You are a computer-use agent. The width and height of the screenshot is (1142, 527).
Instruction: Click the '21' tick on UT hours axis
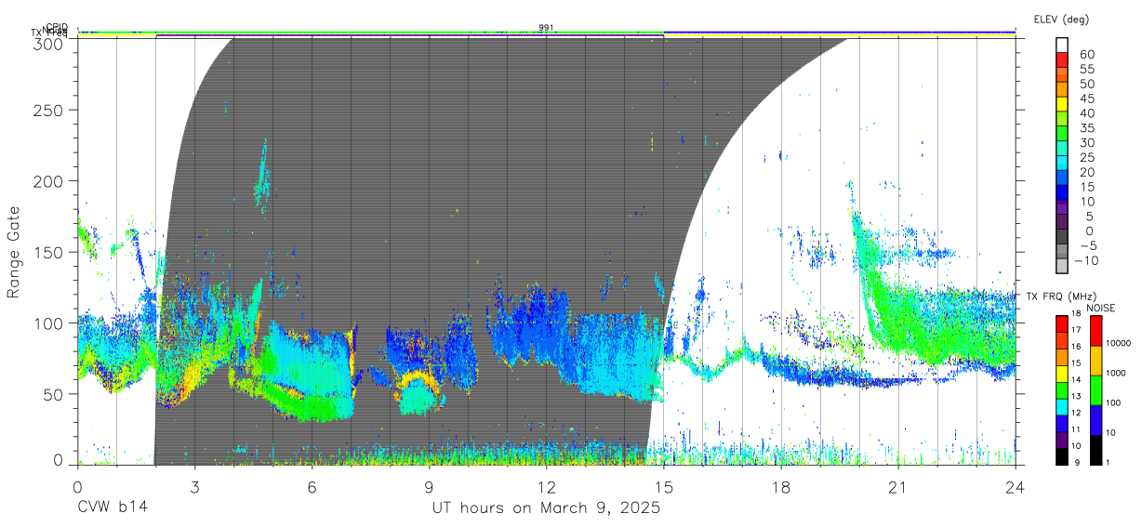(x=897, y=486)
